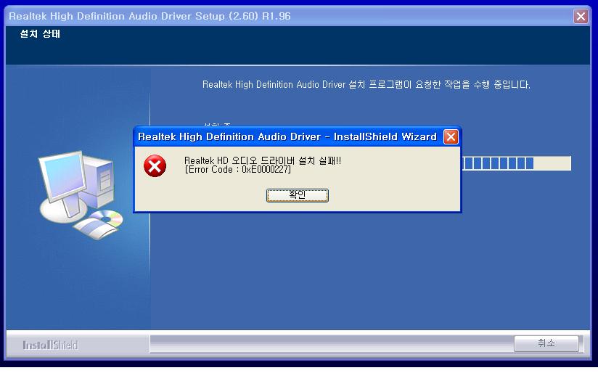Image resolution: width=598 pixels, height=381 pixels.
Task: Click the 'Realtek HD 오디오 드라이버 설치 실패!!' message
Action: click(x=263, y=160)
